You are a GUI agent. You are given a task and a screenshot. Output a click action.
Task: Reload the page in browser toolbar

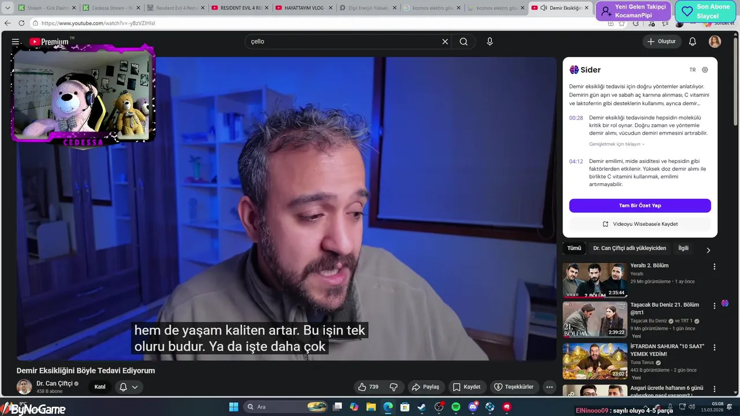coord(21,23)
